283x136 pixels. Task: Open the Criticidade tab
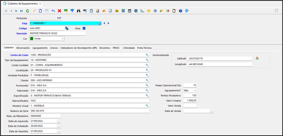coord(129,48)
